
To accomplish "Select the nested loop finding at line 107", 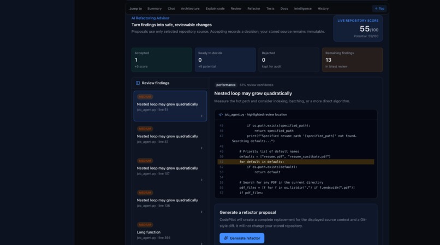I will tap(170, 170).
